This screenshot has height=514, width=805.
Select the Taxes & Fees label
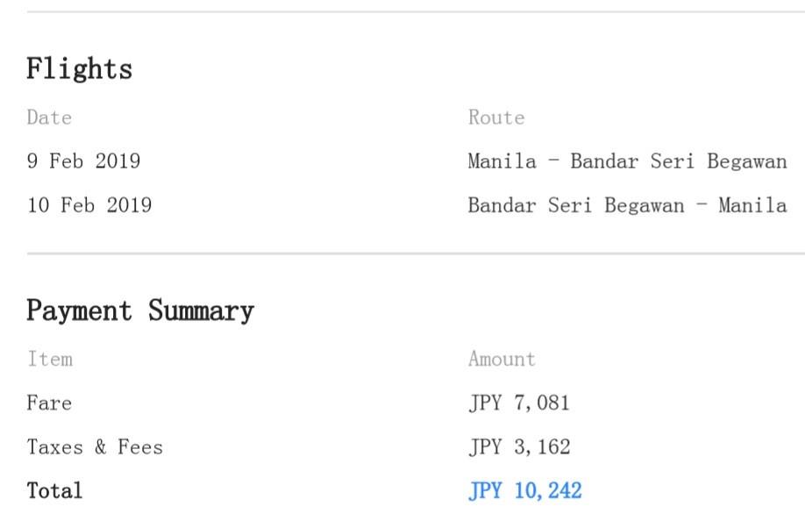click(x=95, y=447)
